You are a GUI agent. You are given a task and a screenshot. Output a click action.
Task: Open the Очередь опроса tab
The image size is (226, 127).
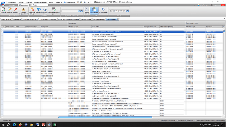pos(86,19)
